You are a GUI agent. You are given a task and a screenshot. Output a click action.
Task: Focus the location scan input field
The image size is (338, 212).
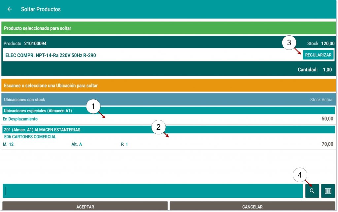tap(152, 191)
